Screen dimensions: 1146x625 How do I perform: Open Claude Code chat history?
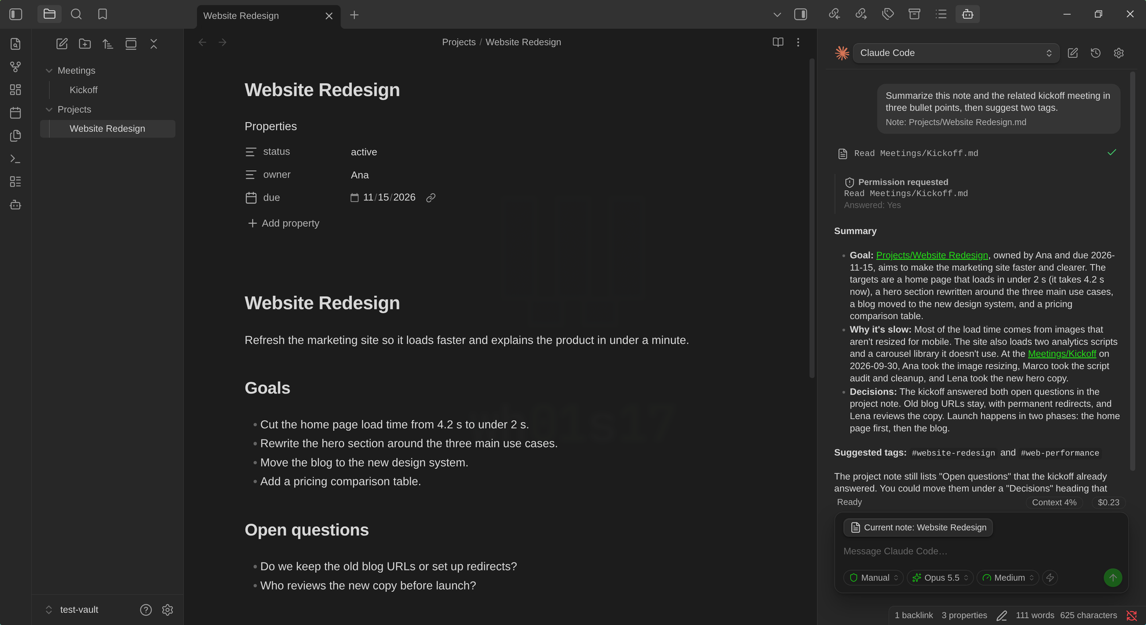coord(1096,53)
